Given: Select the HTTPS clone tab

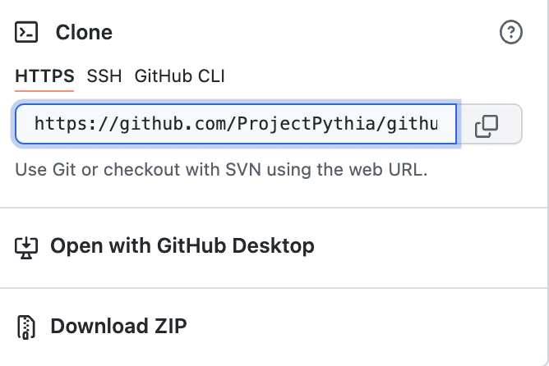Looking at the screenshot, I should pyautogui.click(x=44, y=76).
